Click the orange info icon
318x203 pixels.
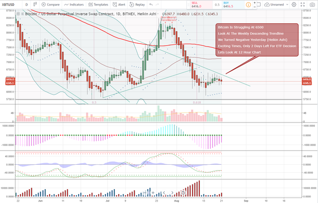pyautogui.click(x=248, y=4)
